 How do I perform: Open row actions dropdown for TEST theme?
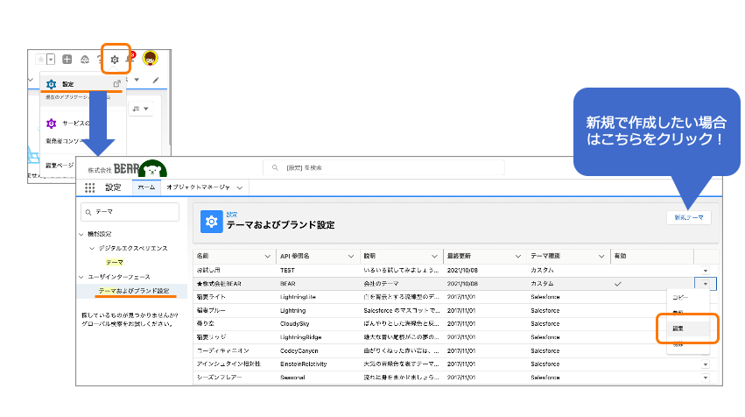(705, 271)
